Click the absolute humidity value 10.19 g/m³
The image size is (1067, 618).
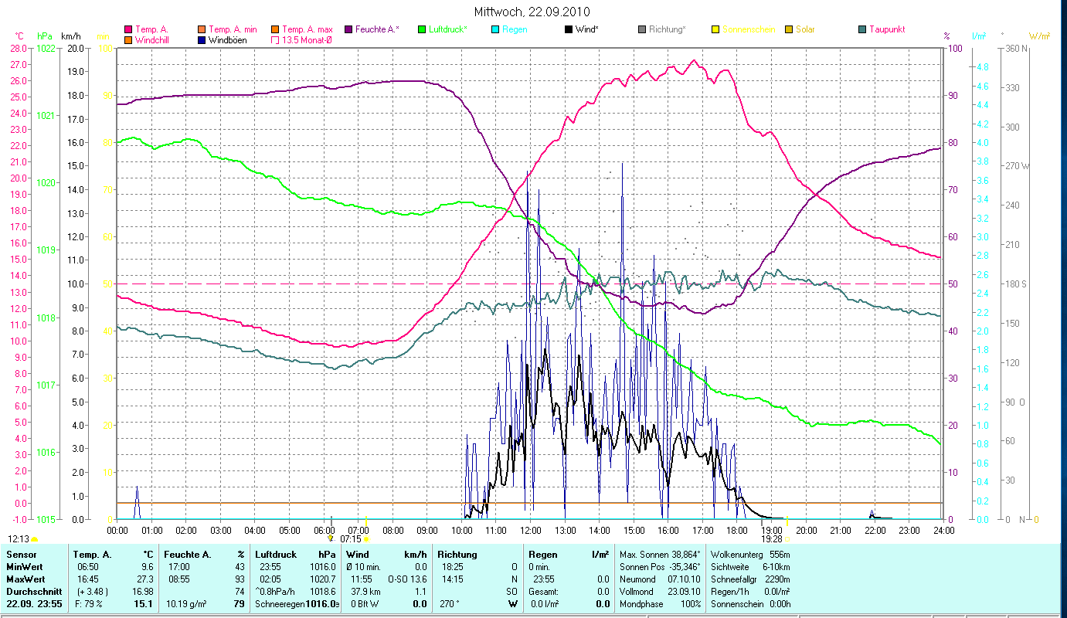pos(187,604)
